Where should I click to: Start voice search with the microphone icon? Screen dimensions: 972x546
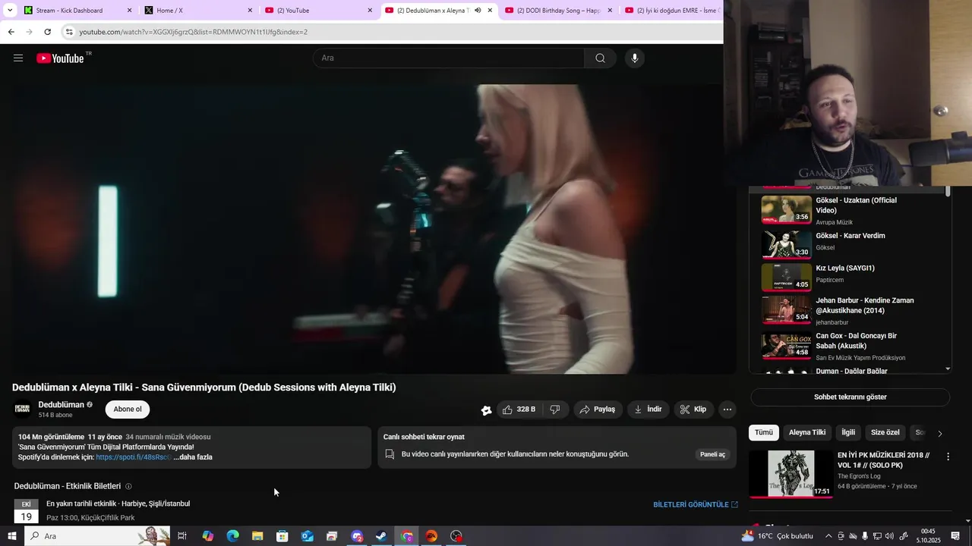pos(635,58)
